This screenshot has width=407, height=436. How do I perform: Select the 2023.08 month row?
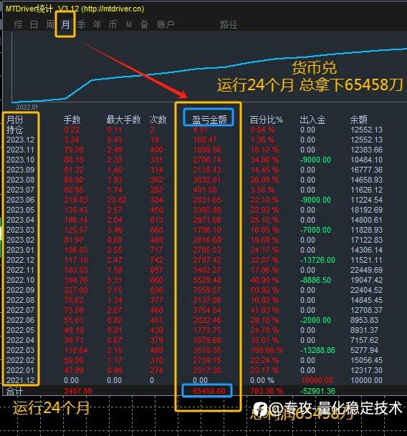(x=194, y=180)
